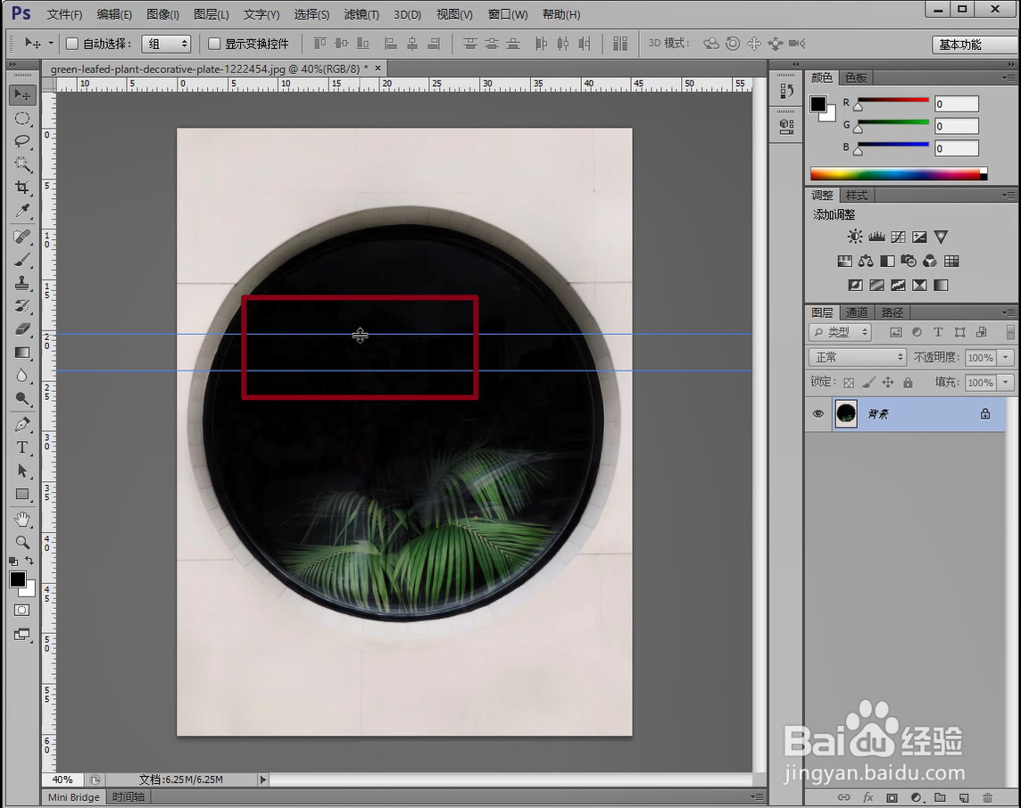
Task: Toggle visibility of the 背景 layer
Action: pyautogui.click(x=818, y=412)
